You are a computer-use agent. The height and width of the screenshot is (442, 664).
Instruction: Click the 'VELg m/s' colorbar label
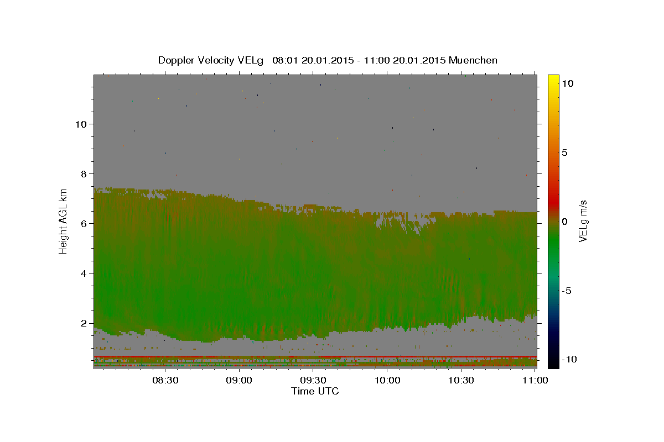[x=583, y=221]
